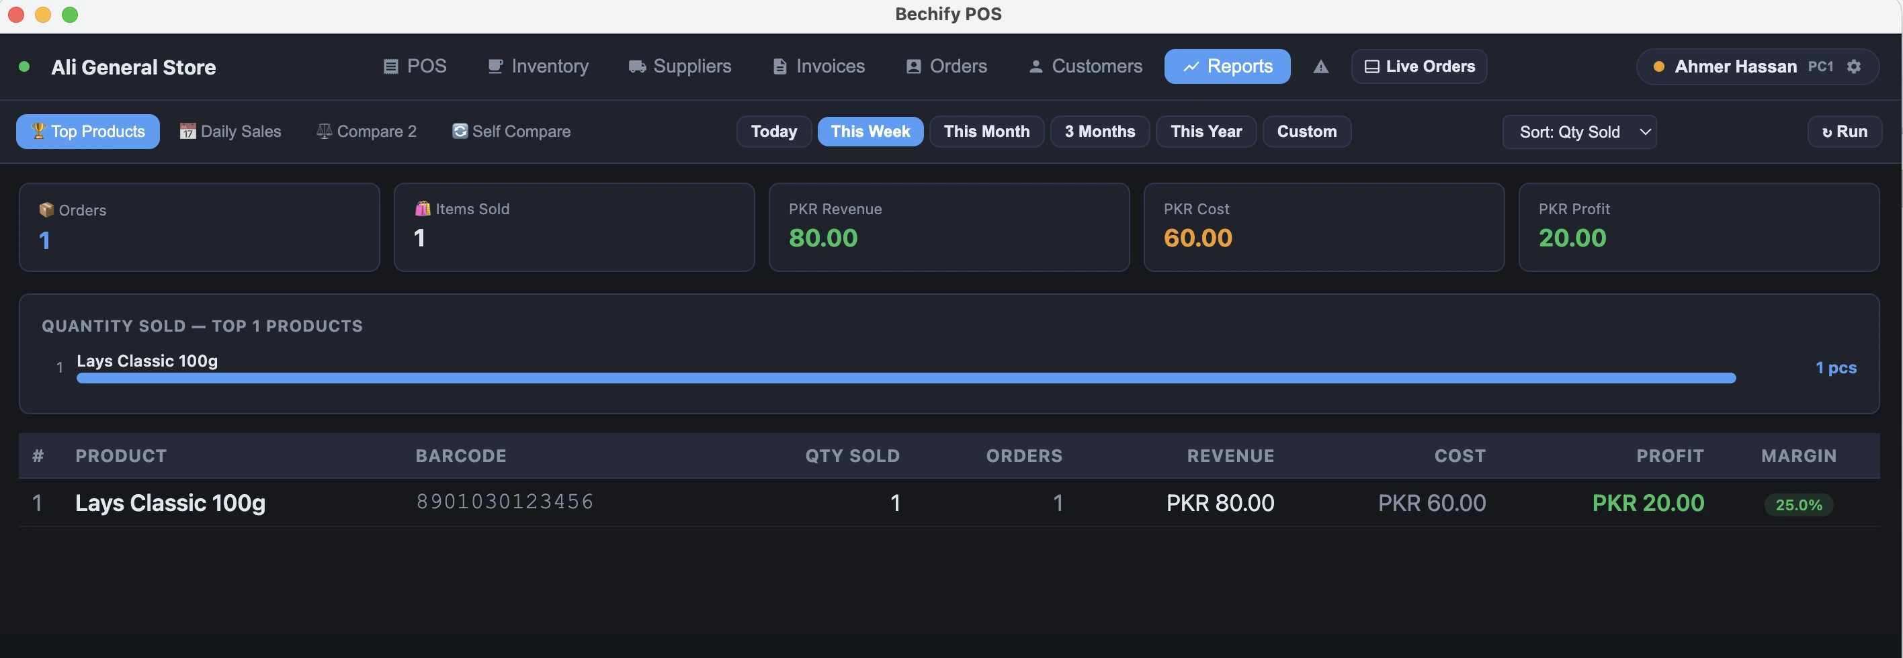Screen dimensions: 1903x658
Task: Click the PKR 20.00 profit cell
Action: click(1648, 503)
